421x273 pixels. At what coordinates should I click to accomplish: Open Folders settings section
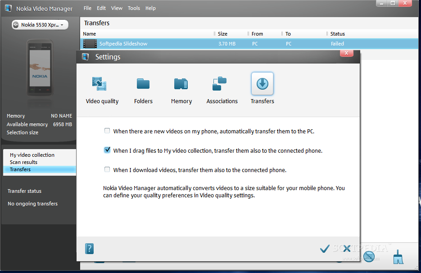pyautogui.click(x=143, y=90)
